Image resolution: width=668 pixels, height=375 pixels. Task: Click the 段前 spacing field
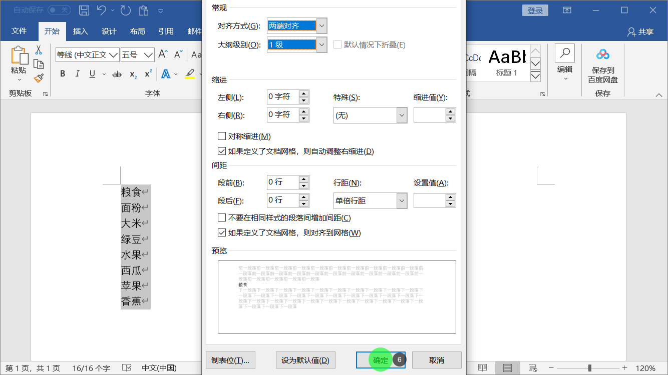pos(283,182)
